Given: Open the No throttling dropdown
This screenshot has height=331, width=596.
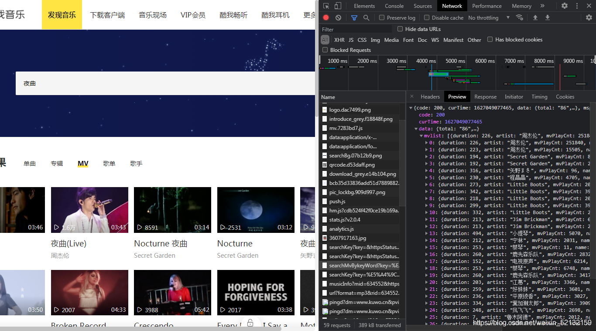Looking at the screenshot, I should (x=489, y=17).
